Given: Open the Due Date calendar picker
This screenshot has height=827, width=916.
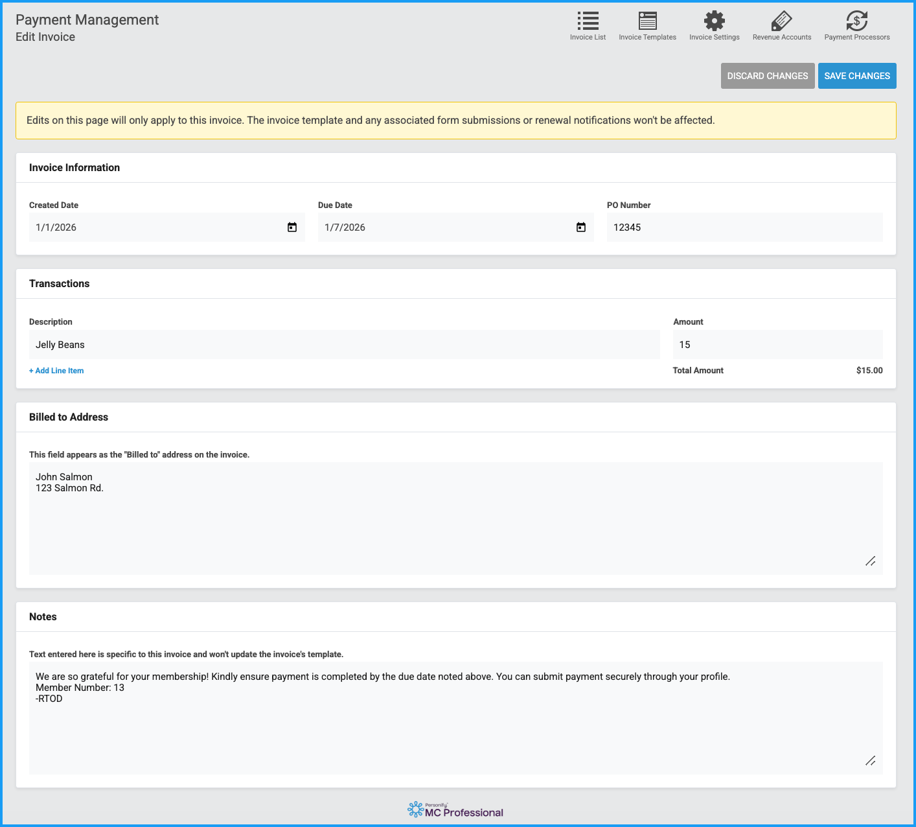Looking at the screenshot, I should click(581, 227).
